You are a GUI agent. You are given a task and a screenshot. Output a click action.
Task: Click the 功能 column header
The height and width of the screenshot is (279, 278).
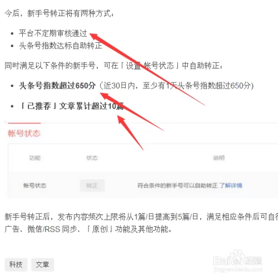(x=35, y=158)
